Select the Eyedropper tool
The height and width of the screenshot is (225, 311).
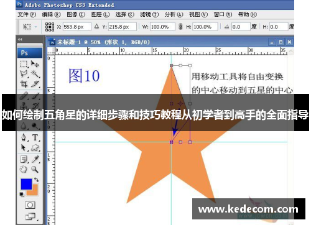pos(35,159)
